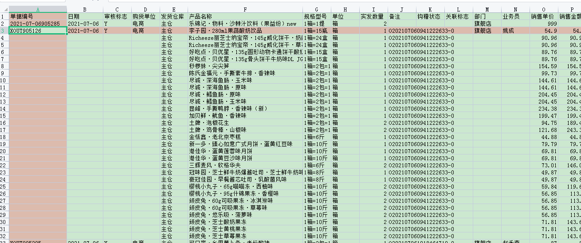
Task: Click the 审核标志 header cell
Action: click(x=118, y=16)
